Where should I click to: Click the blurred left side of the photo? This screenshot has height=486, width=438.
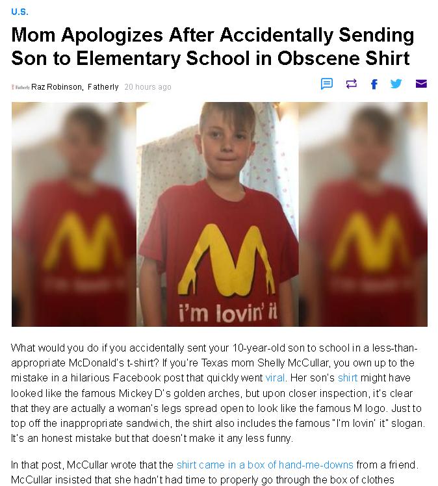(74, 214)
